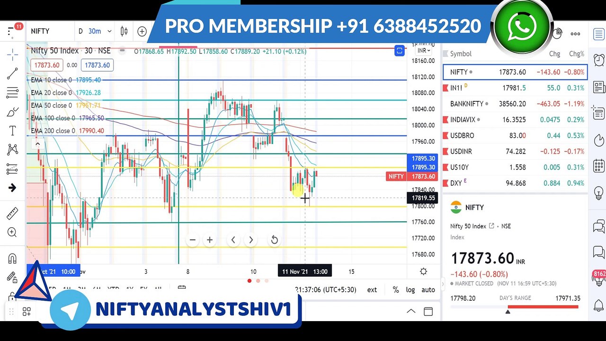Select the brush drawing tool
The image size is (606, 341).
12,112
